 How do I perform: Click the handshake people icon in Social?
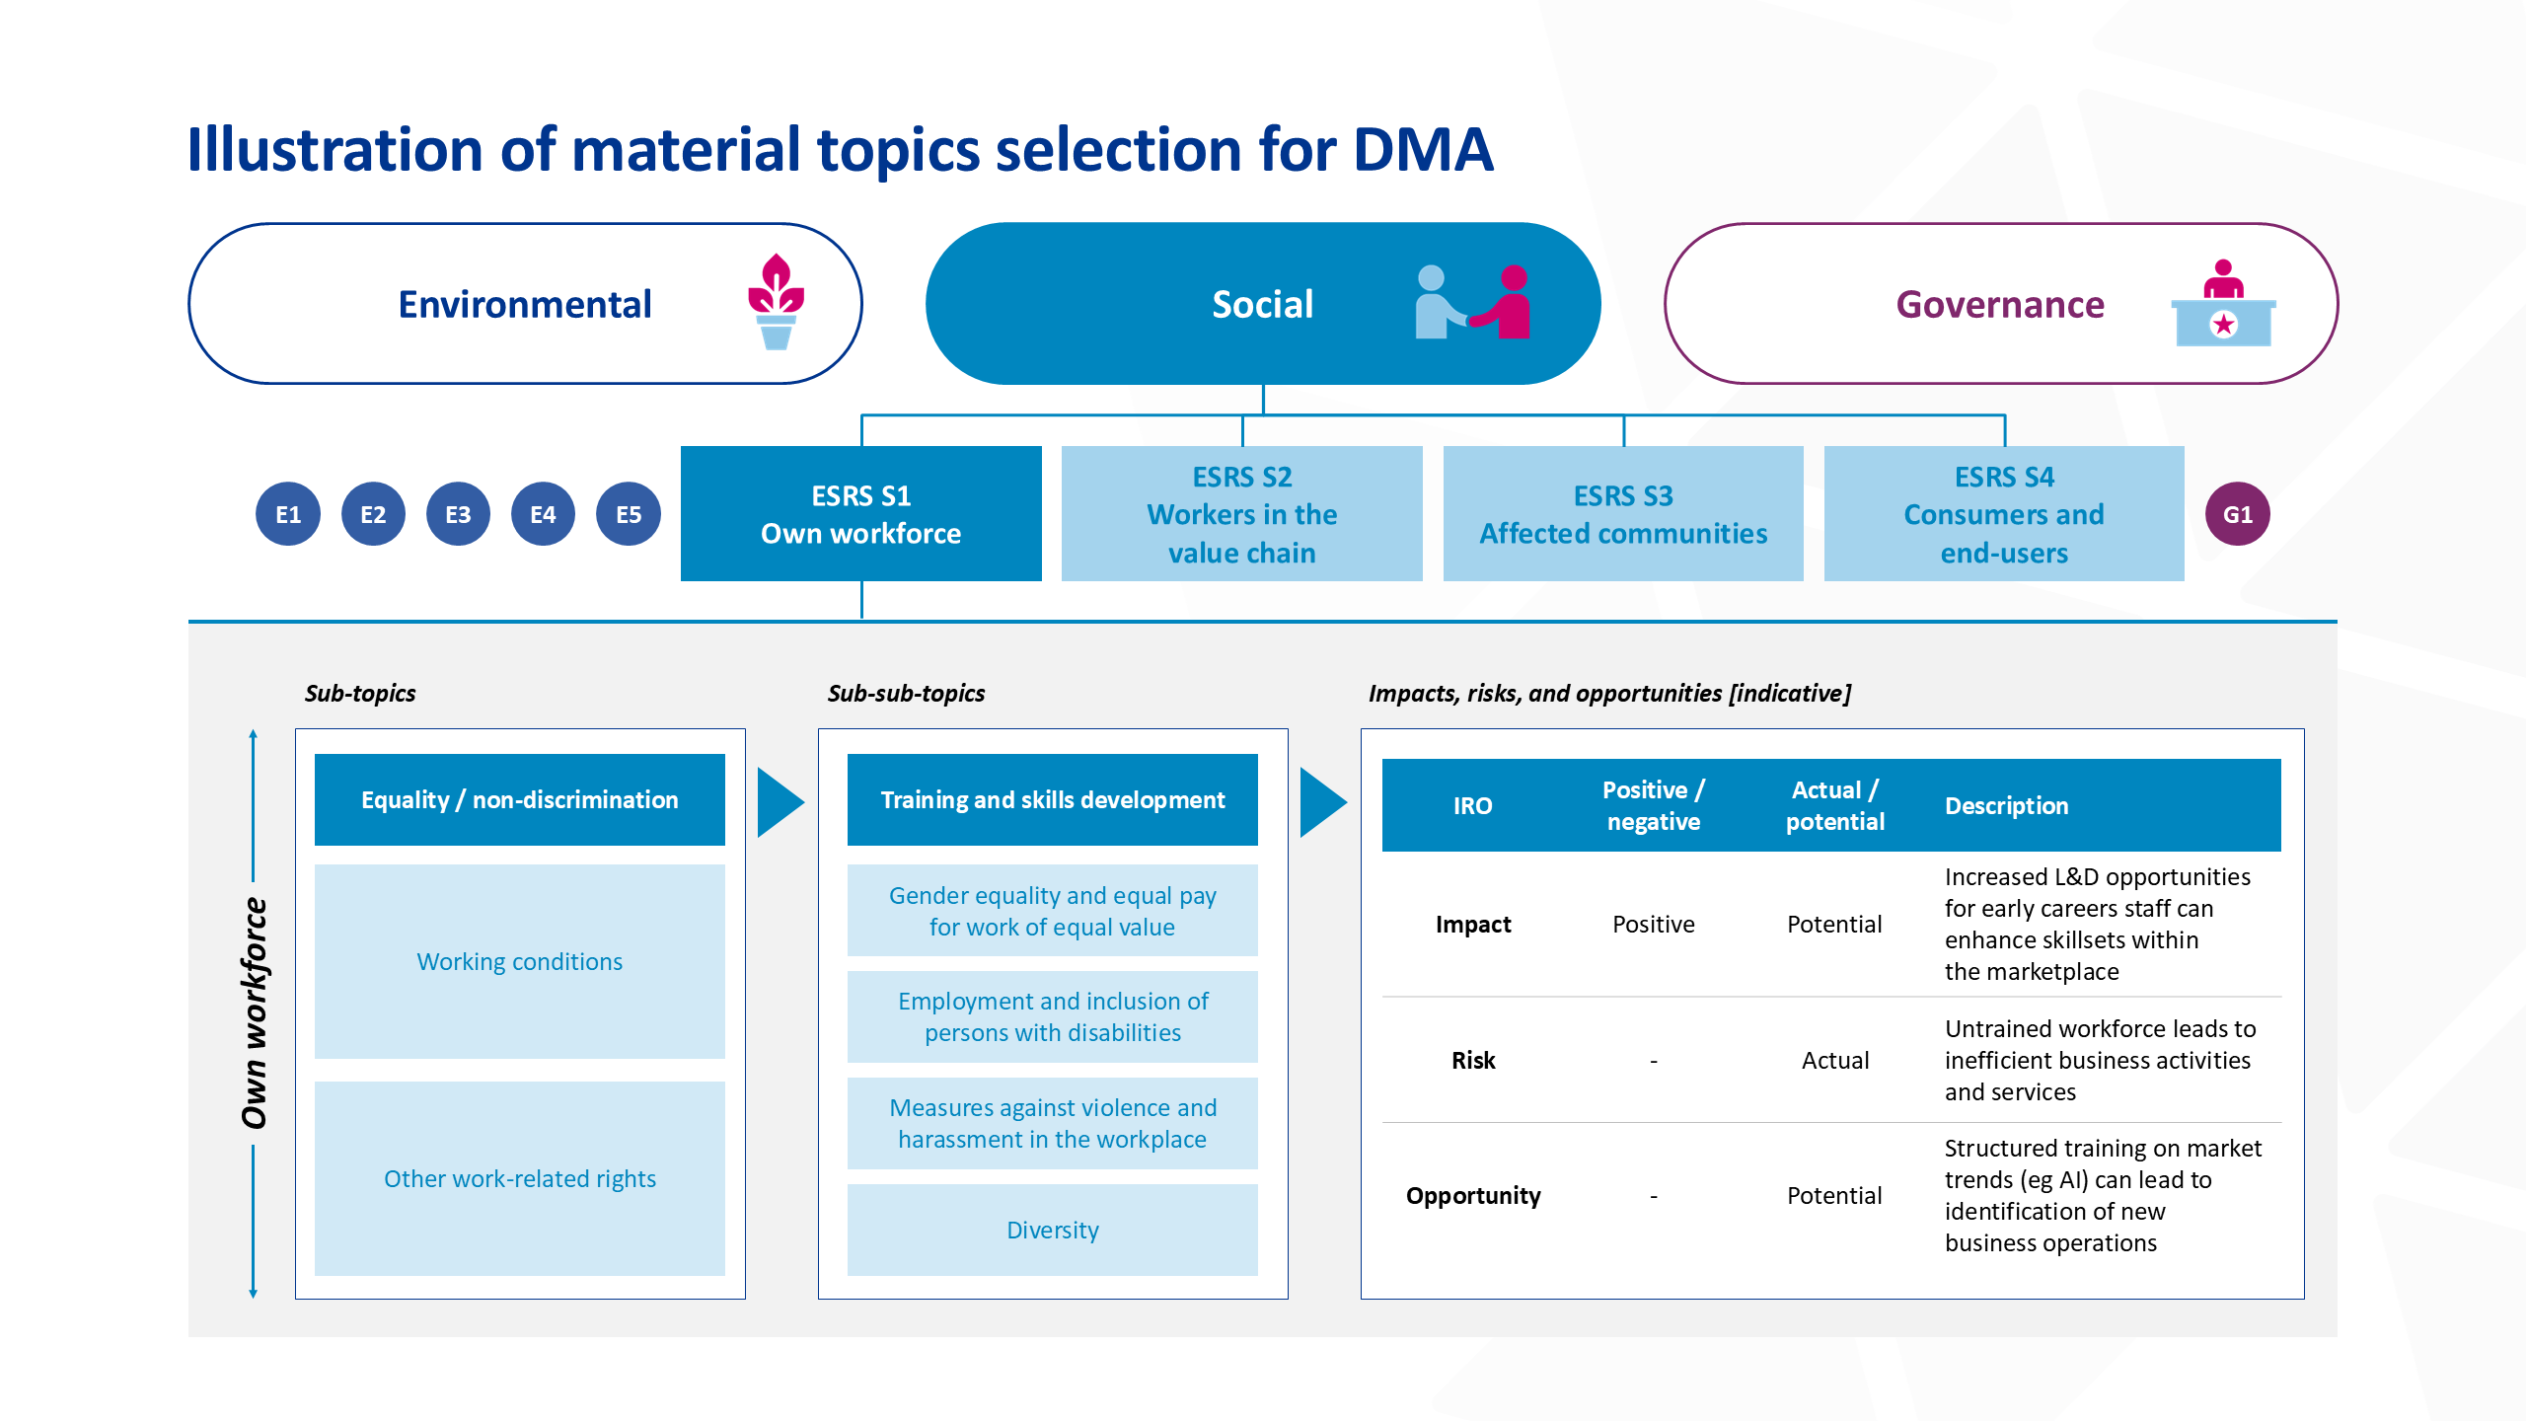click(x=1472, y=303)
